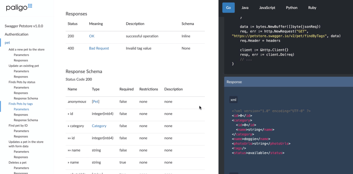Select the Ruby language tab
Screen dimensions: 353x174
tap(312, 7)
